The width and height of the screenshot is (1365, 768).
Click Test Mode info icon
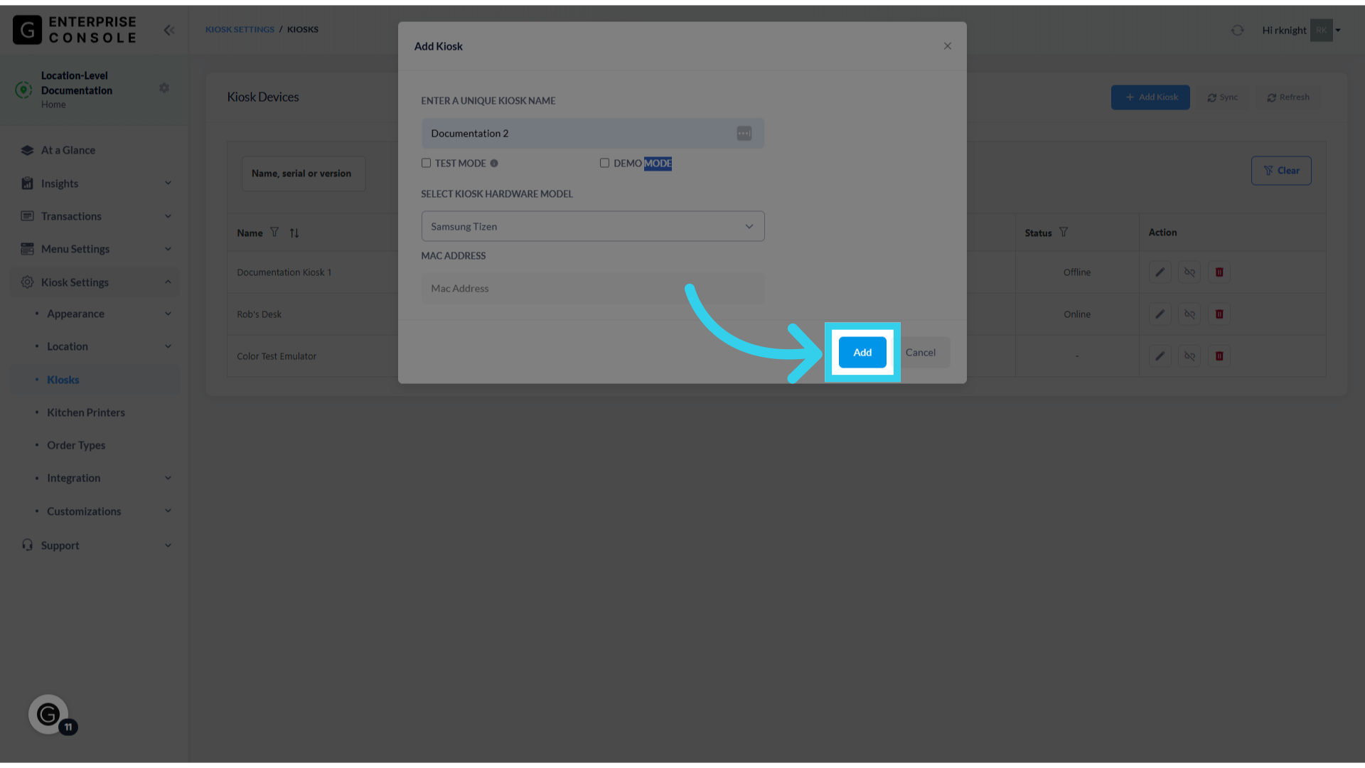coord(494,164)
